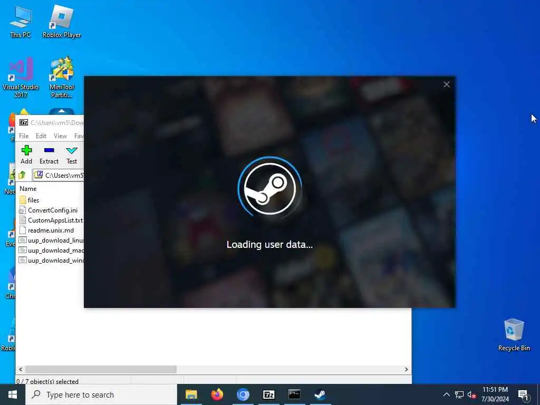
Task: Select the Visual Studio 2017 desktop shortcut
Action: point(21,78)
